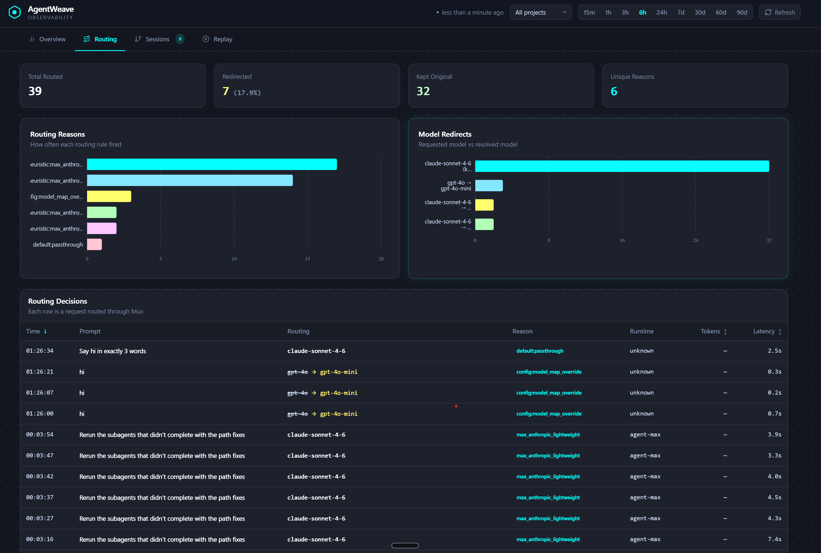Click the Sessions branch icon
The height and width of the screenshot is (553, 821).
click(x=138, y=39)
